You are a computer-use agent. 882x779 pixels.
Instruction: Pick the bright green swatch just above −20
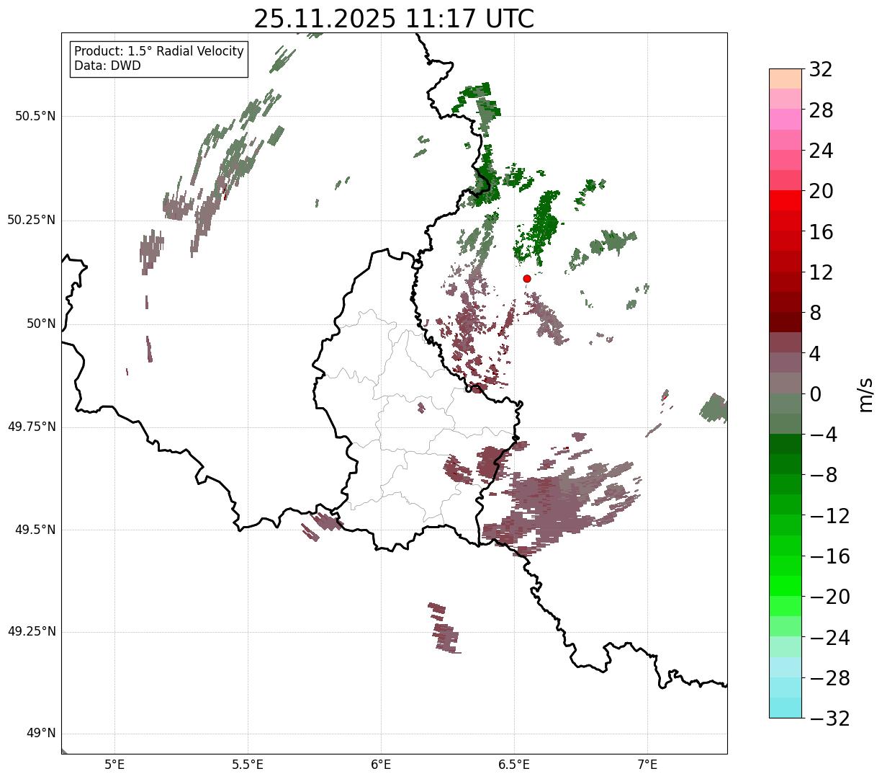[785, 586]
